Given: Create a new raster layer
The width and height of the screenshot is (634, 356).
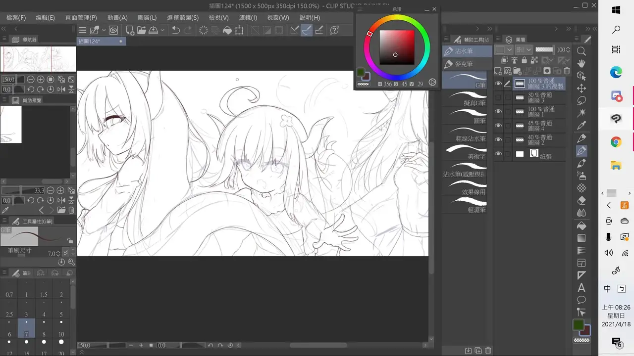Looking at the screenshot, I should click(x=498, y=71).
